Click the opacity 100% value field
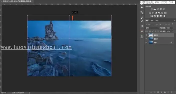Viewport: 176px width, 94px height. (x=168, y=28)
